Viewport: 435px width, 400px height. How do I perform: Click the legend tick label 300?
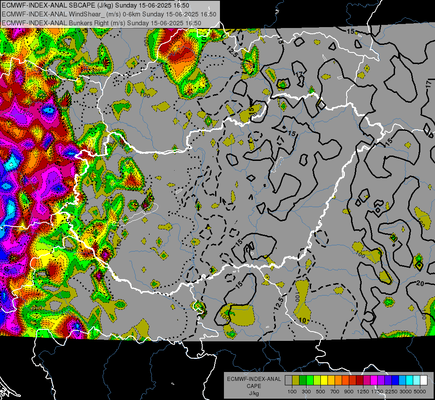(306, 392)
